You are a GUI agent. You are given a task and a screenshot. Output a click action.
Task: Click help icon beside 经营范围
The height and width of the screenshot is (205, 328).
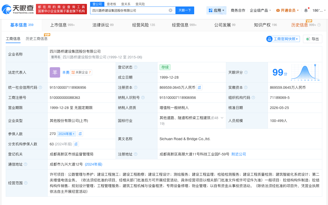click(26, 183)
